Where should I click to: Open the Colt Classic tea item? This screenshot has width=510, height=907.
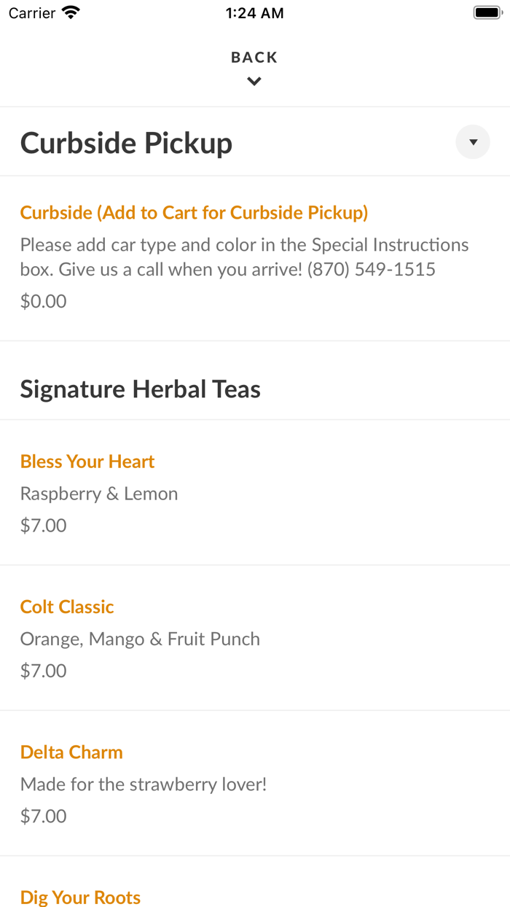point(67,607)
